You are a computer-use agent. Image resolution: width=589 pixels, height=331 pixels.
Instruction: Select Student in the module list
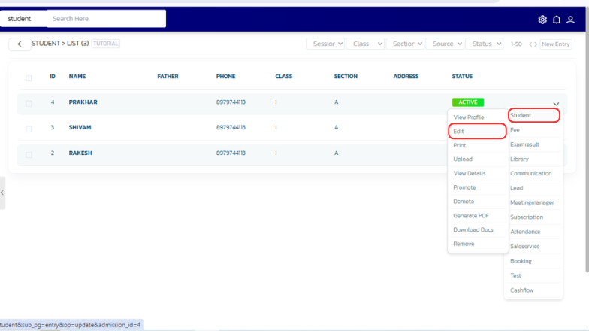point(534,115)
